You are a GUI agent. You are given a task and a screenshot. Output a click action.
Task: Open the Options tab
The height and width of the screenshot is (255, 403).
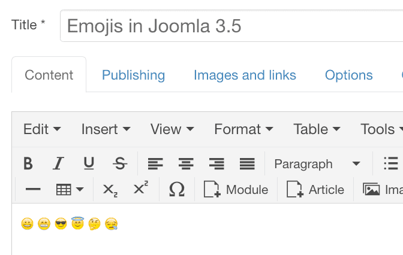click(349, 75)
